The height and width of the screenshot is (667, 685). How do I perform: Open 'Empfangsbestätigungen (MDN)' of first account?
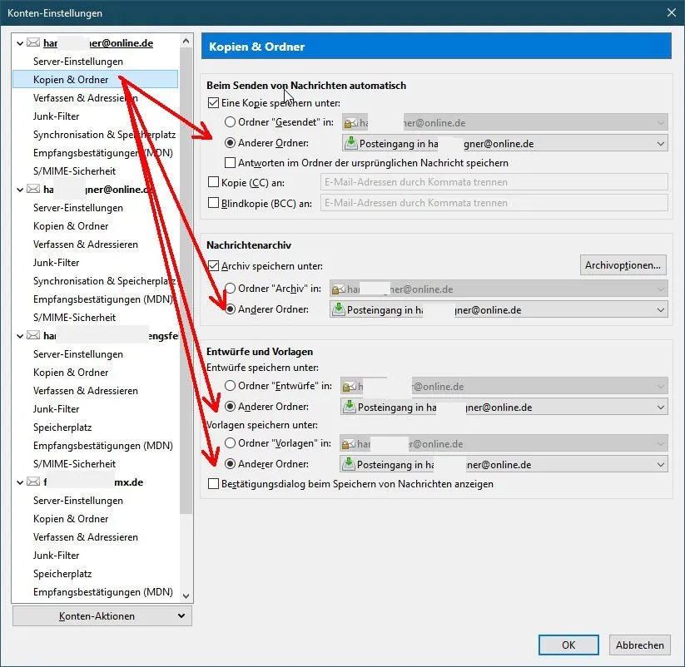(103, 153)
